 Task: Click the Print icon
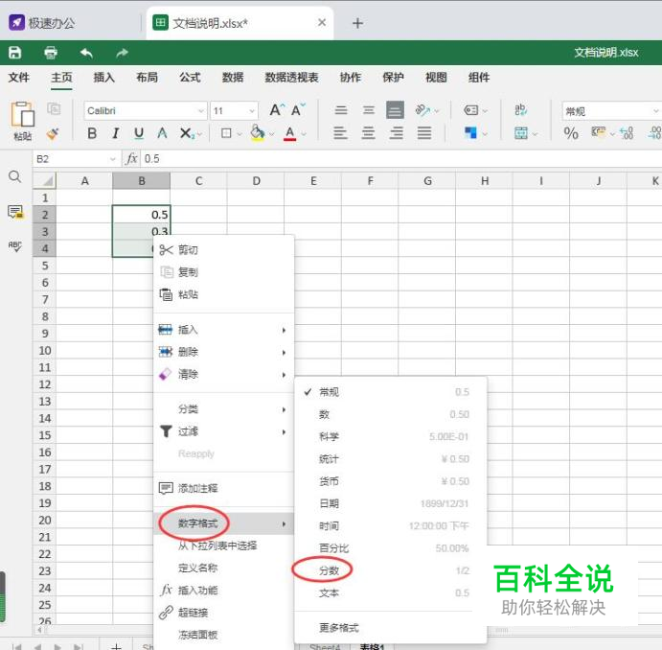coord(51,53)
